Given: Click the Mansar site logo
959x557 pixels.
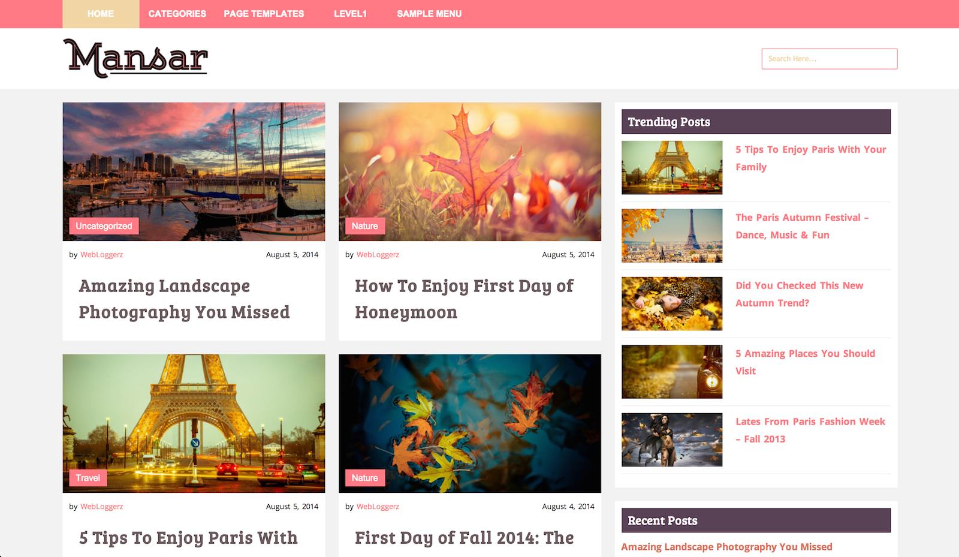Looking at the screenshot, I should click(135, 58).
